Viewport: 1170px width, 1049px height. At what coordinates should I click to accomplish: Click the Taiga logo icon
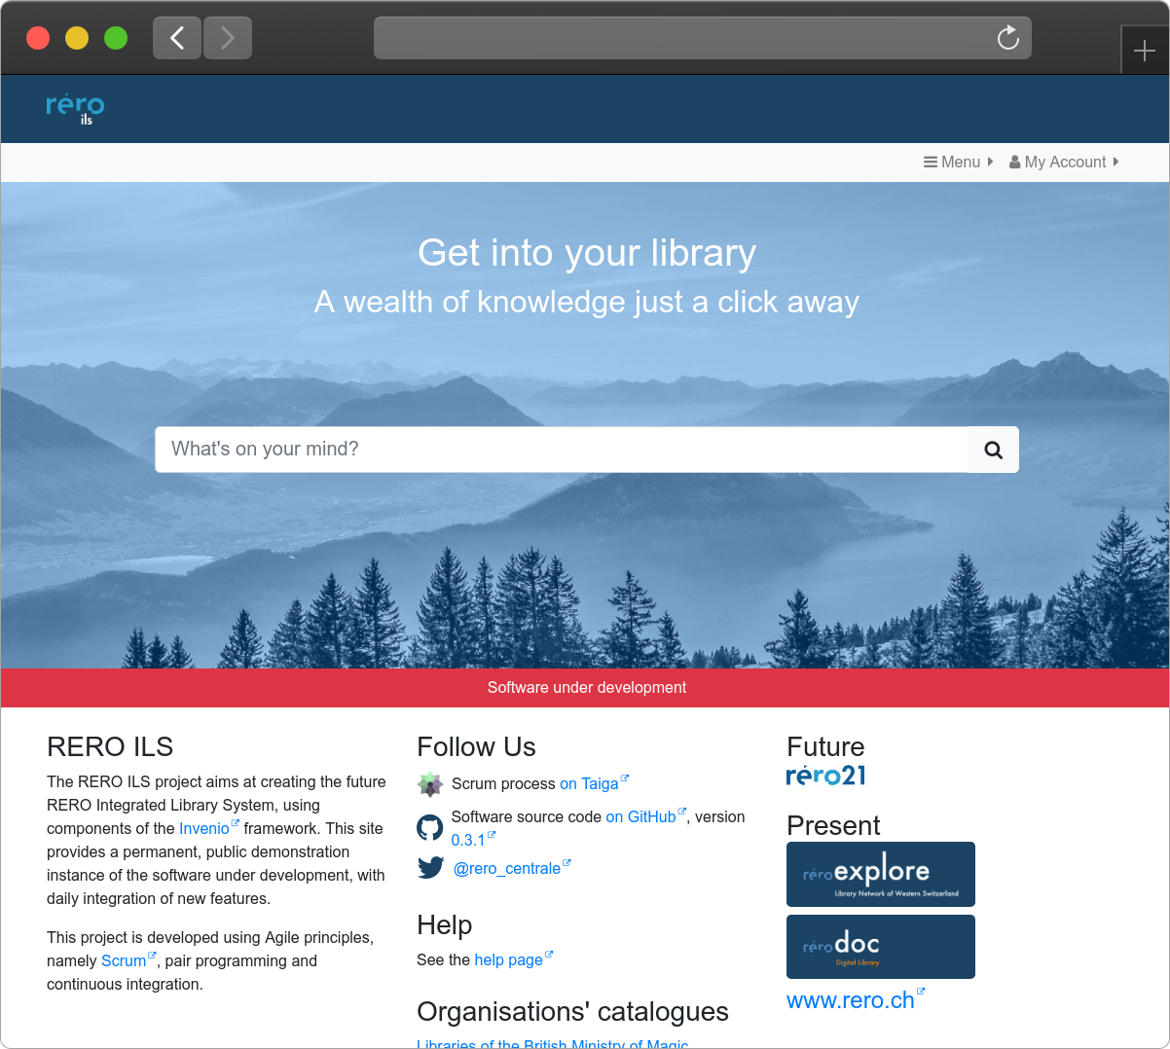click(x=430, y=784)
